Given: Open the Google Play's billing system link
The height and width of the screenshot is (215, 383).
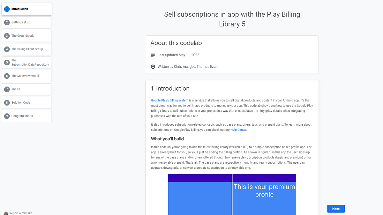Looking at the screenshot, I should pos(169,100).
